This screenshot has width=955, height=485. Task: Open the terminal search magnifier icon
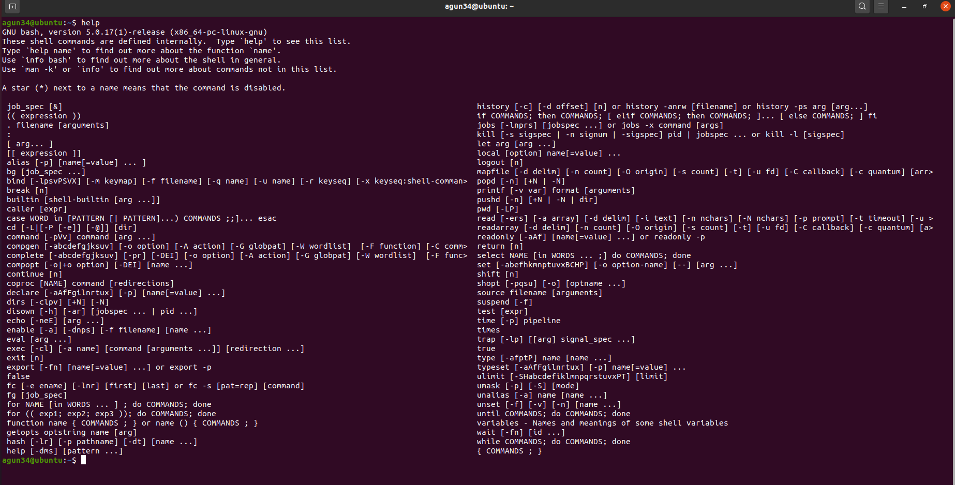pyautogui.click(x=862, y=7)
